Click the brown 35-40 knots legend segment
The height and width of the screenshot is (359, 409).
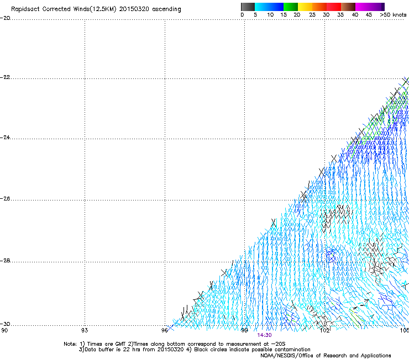pyautogui.click(x=348, y=7)
